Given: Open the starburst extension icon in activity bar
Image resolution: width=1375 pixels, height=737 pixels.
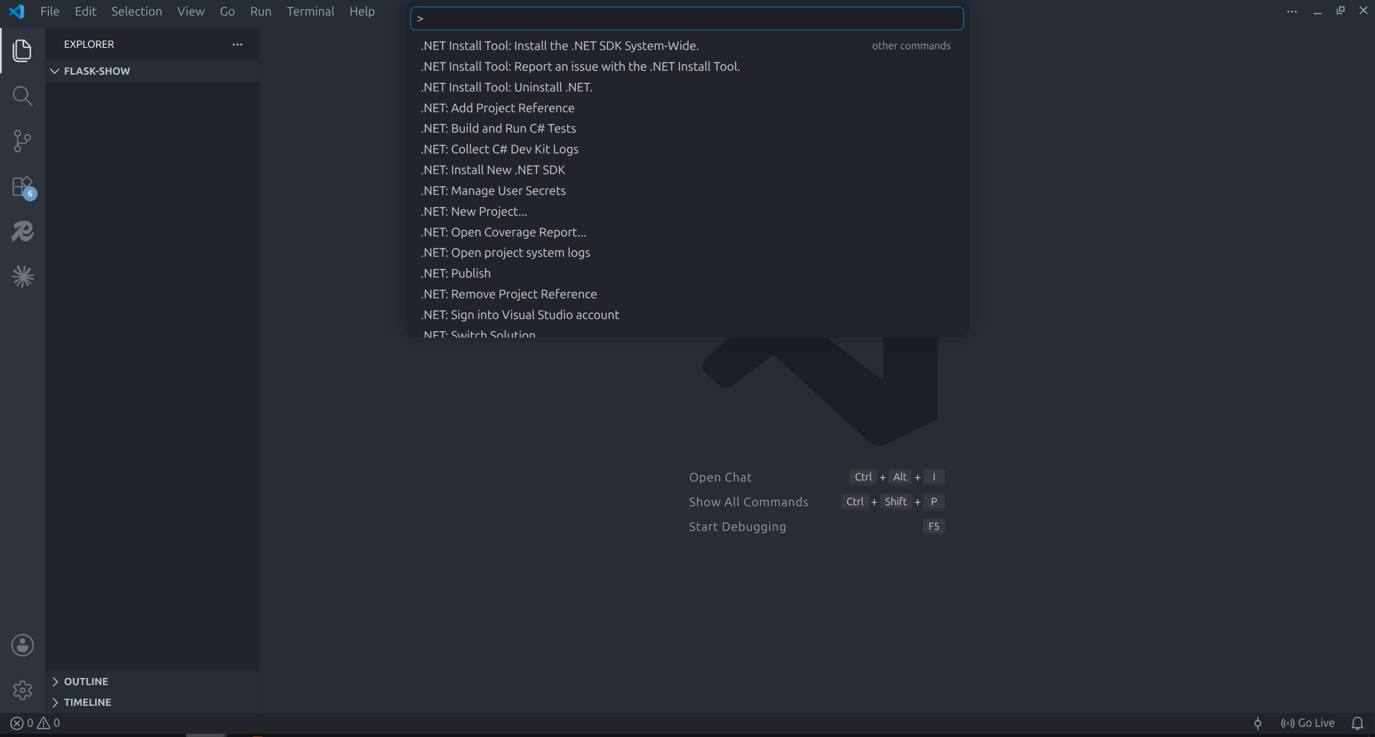Looking at the screenshot, I should [22, 276].
